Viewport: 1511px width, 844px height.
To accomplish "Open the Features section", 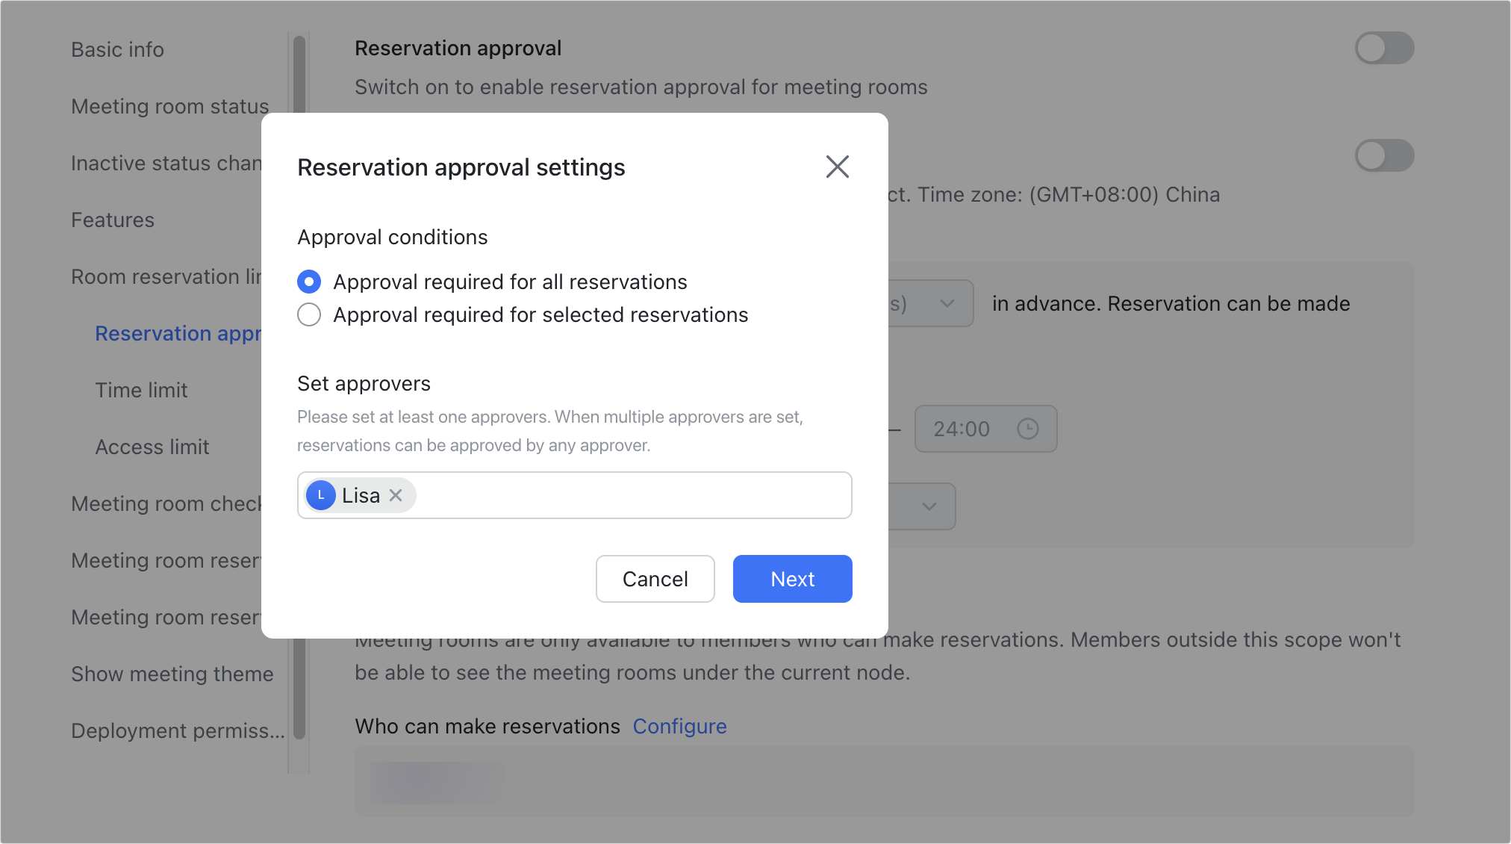I will [113, 220].
